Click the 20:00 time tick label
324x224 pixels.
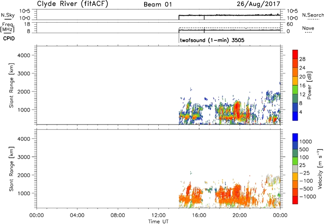click(x=240, y=216)
